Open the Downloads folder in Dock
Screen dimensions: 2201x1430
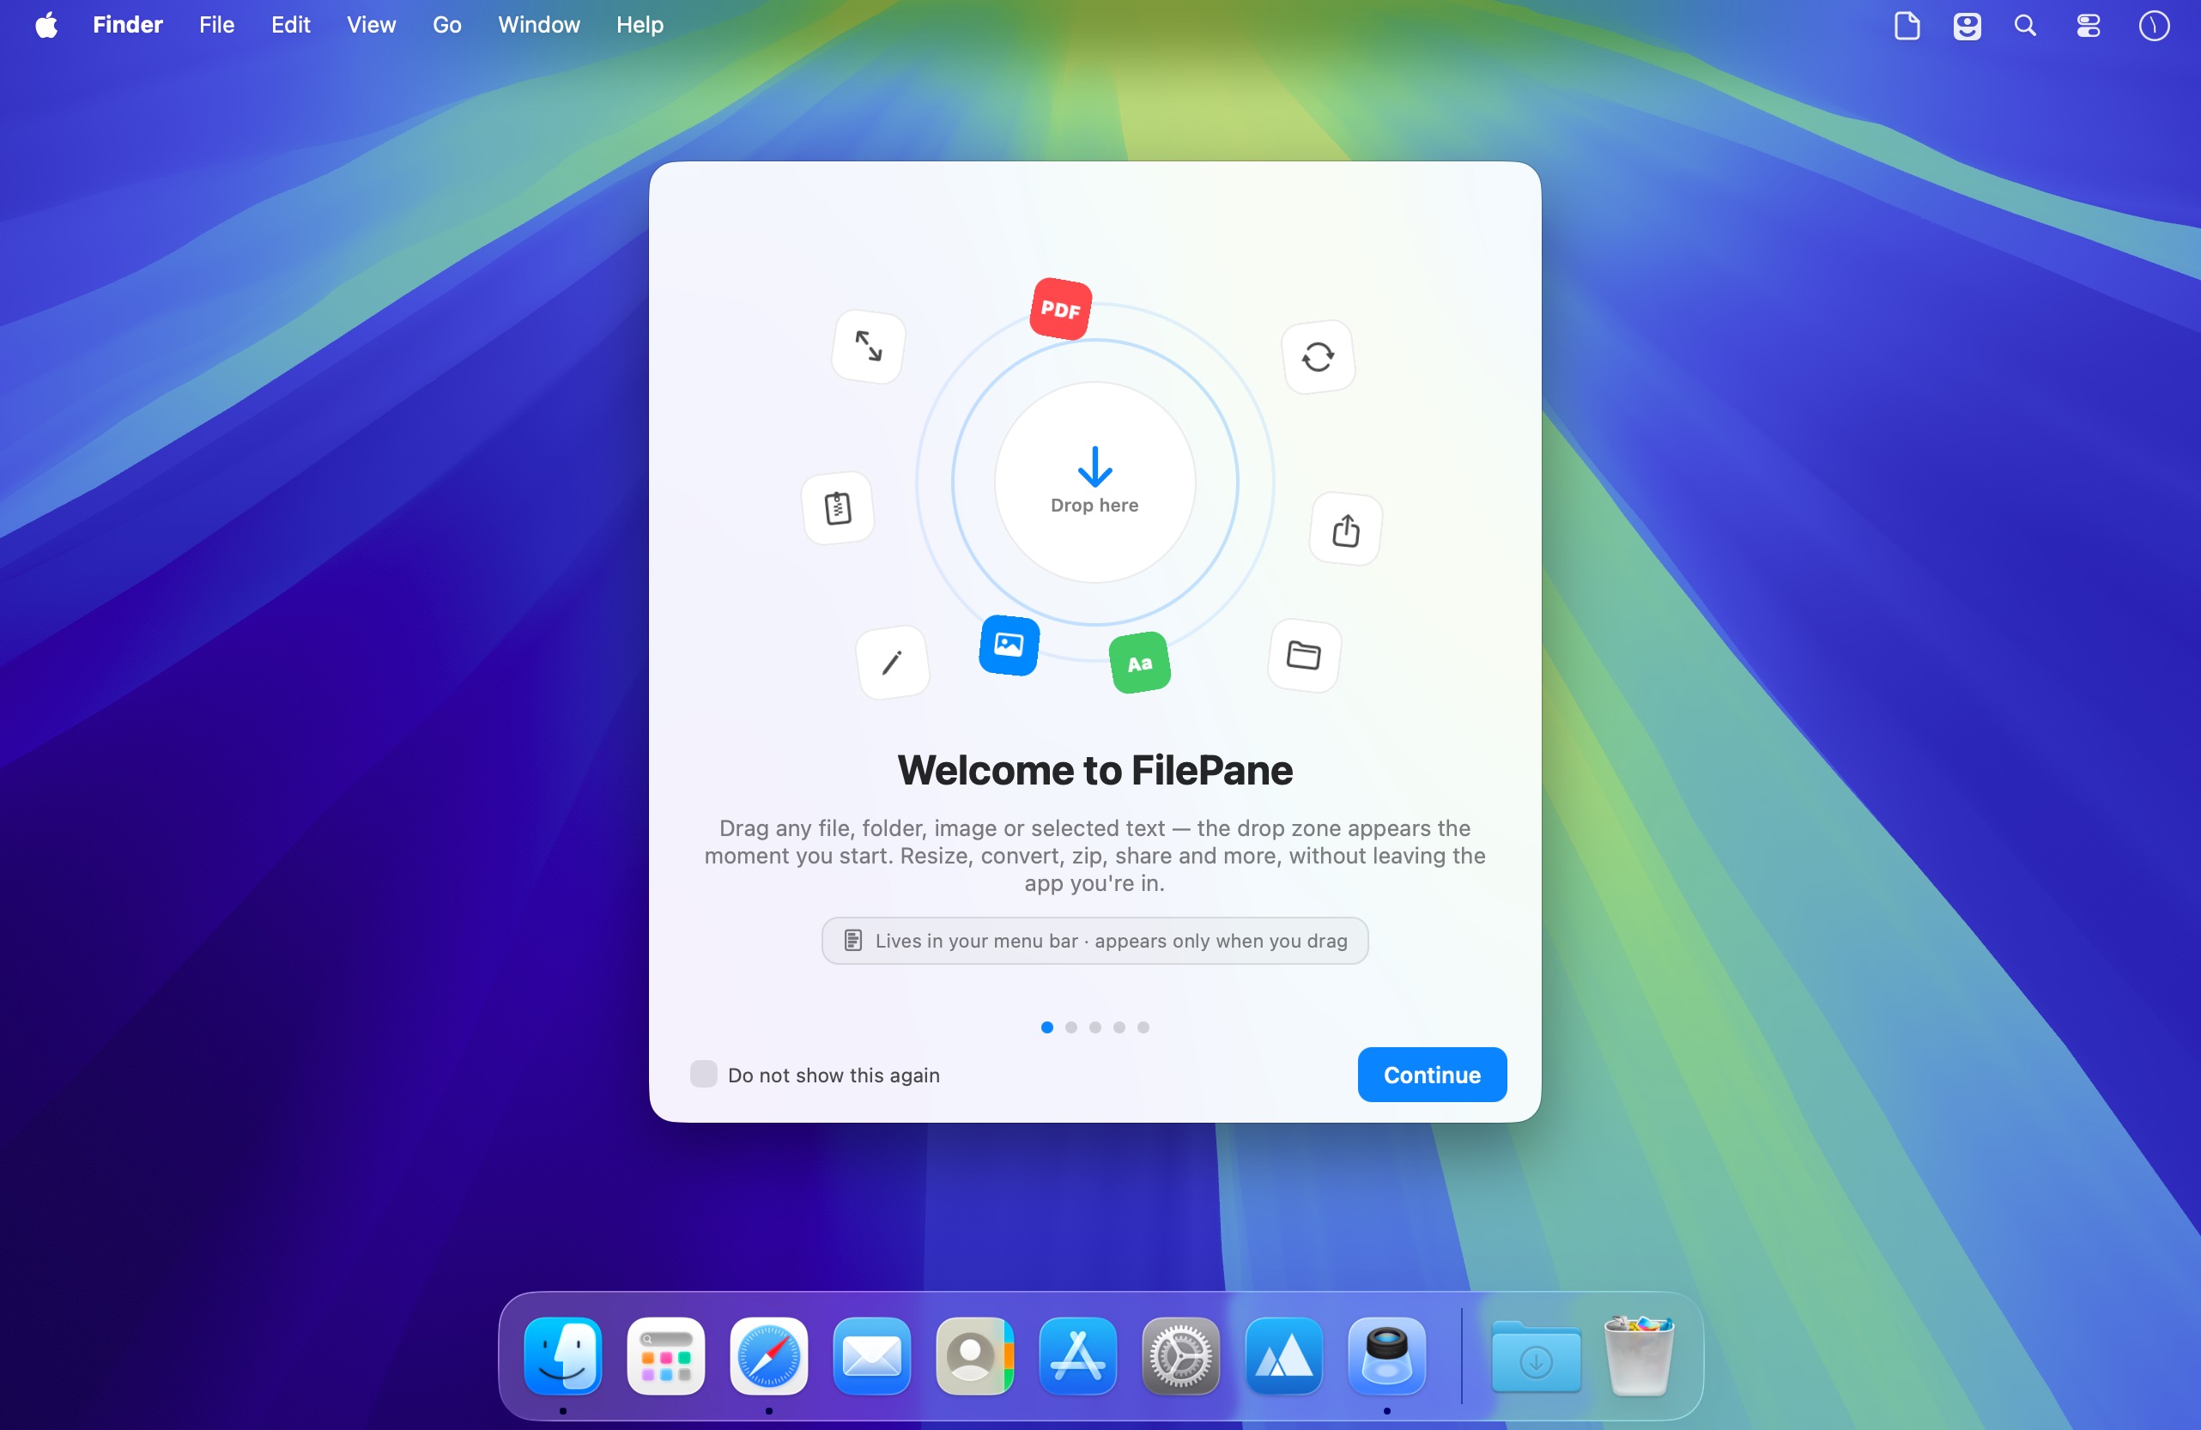pos(1536,1355)
